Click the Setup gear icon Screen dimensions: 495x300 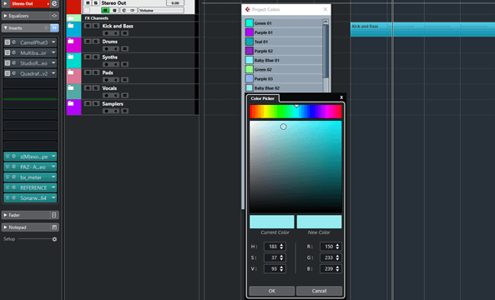pos(54,239)
